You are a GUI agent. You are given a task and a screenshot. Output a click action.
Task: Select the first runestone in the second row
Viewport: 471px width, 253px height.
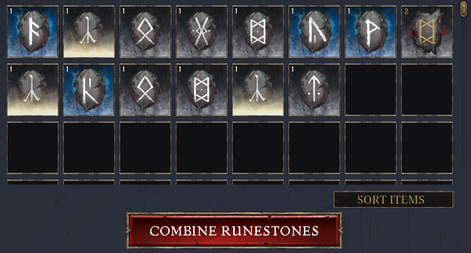click(33, 90)
